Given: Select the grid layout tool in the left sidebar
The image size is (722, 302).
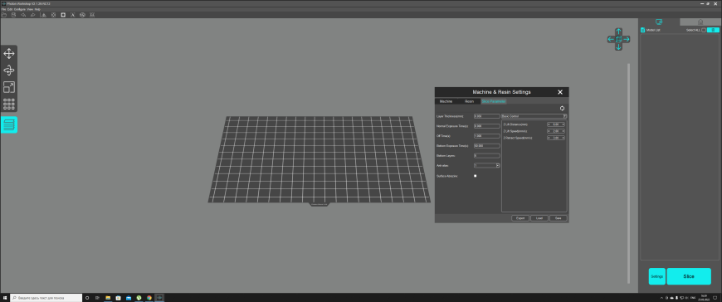Looking at the screenshot, I should (9, 104).
